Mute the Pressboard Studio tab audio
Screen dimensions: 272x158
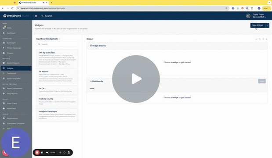(x=44, y=3)
